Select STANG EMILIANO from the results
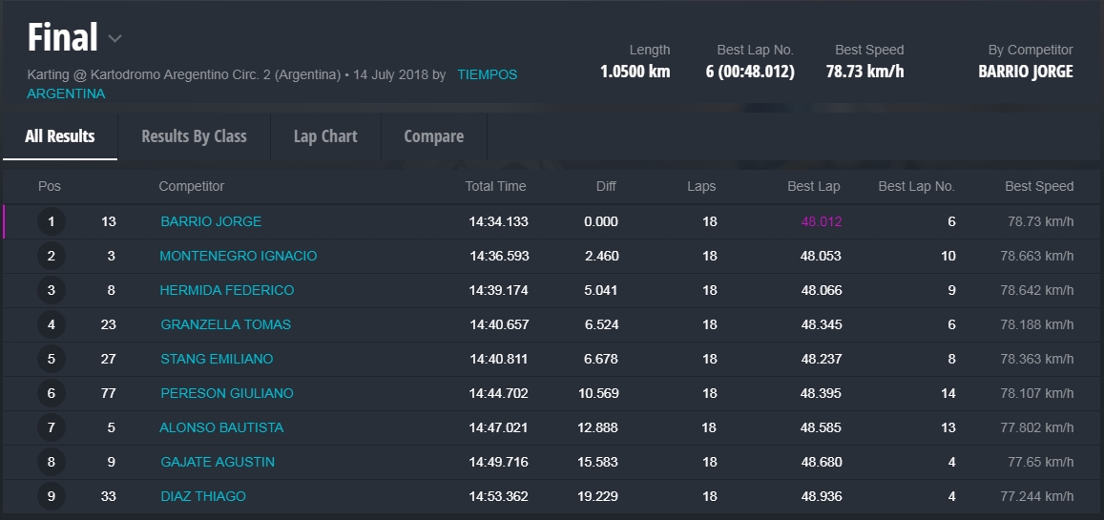The width and height of the screenshot is (1104, 520). coord(217,359)
